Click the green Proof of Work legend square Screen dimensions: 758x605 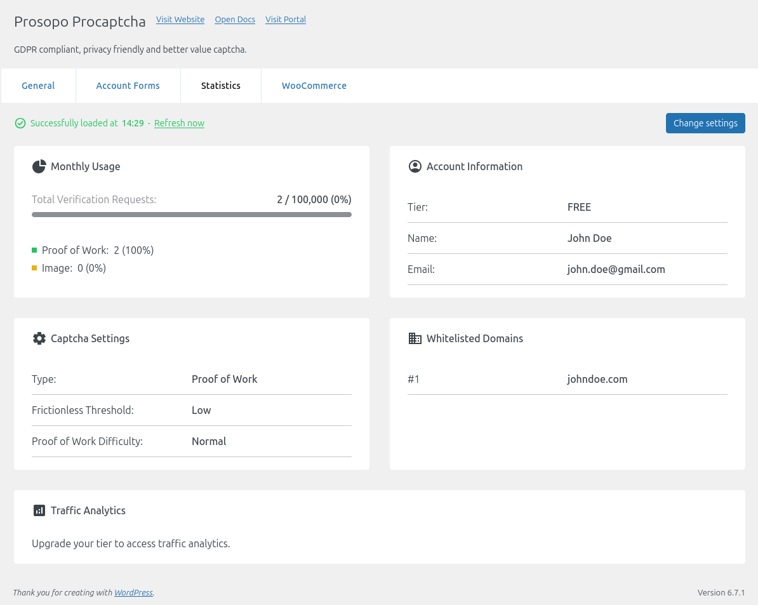pos(34,250)
